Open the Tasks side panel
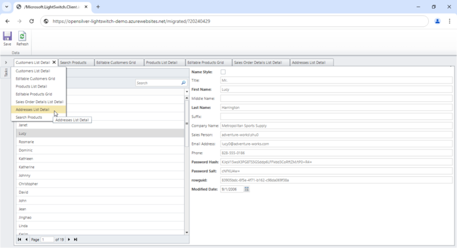457x248 pixels. tap(6, 72)
